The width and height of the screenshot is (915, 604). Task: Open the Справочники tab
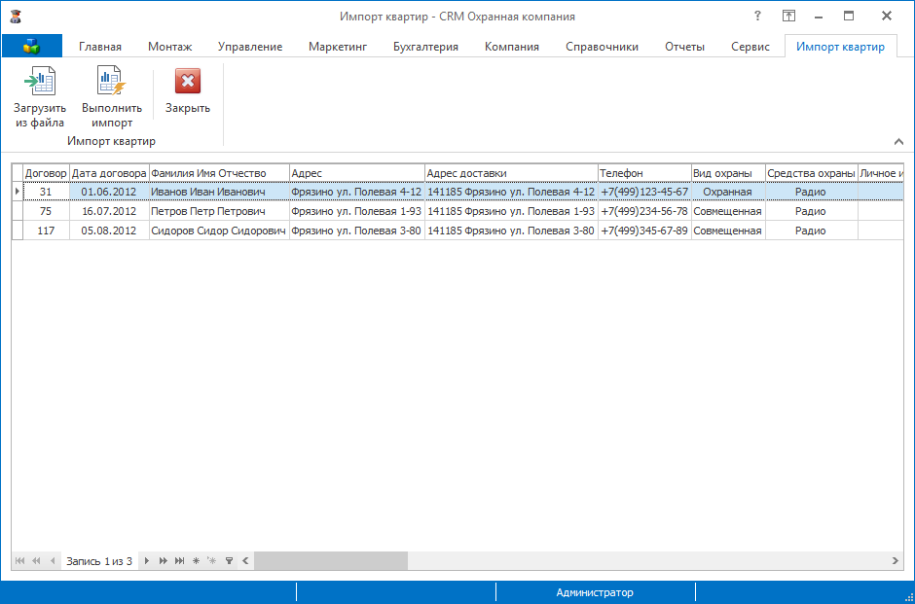pyautogui.click(x=602, y=47)
